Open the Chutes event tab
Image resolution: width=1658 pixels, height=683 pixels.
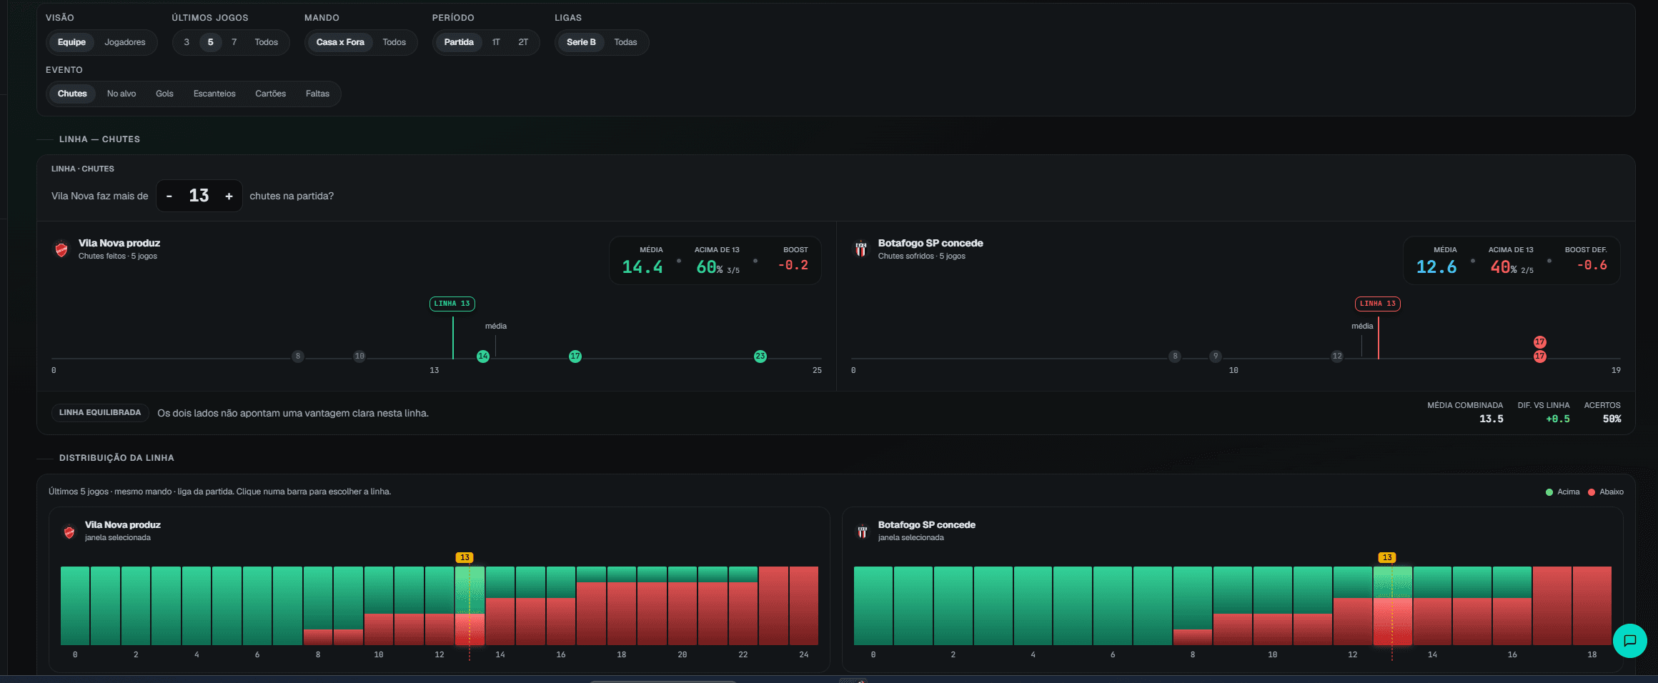tap(72, 94)
